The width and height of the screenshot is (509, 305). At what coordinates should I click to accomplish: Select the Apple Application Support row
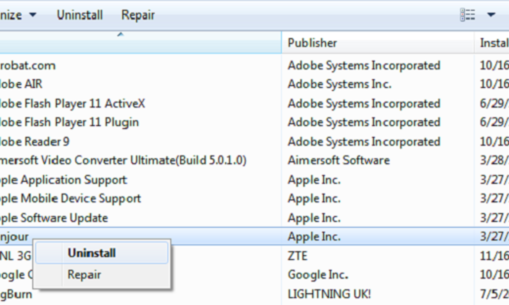click(x=64, y=180)
